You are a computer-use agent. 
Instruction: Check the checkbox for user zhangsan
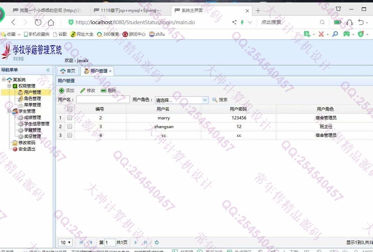(70, 126)
